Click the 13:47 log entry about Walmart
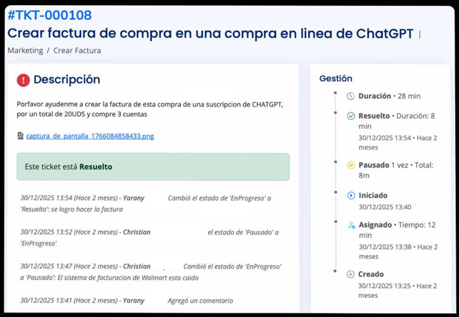The width and height of the screenshot is (459, 317). [151, 272]
